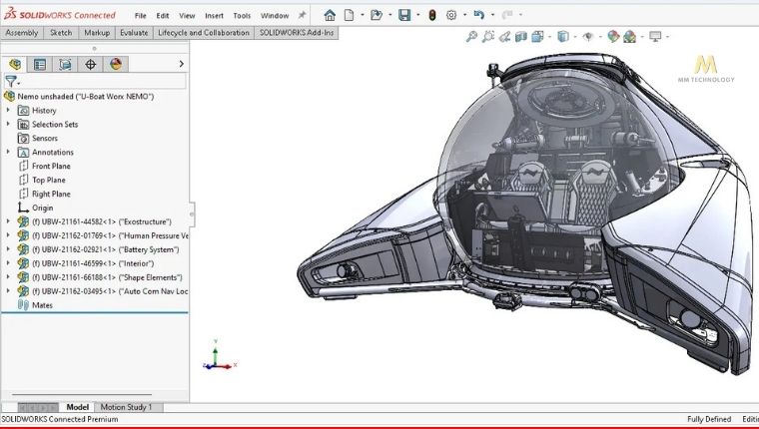This screenshot has height=429, width=759.
Task: Click the Zoom to Fit magnifier icon
Action: click(x=471, y=37)
